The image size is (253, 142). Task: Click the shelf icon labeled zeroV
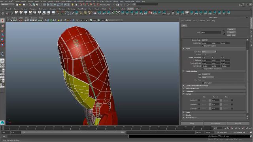coord(164,13)
